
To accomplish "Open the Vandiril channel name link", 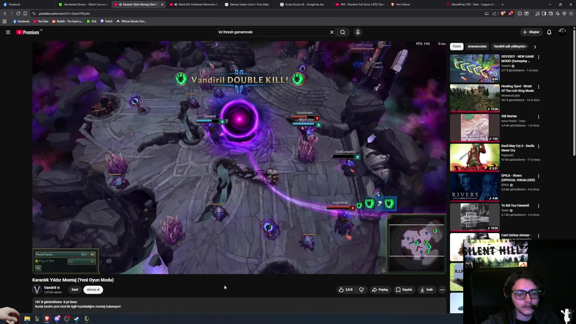I will 50,288.
